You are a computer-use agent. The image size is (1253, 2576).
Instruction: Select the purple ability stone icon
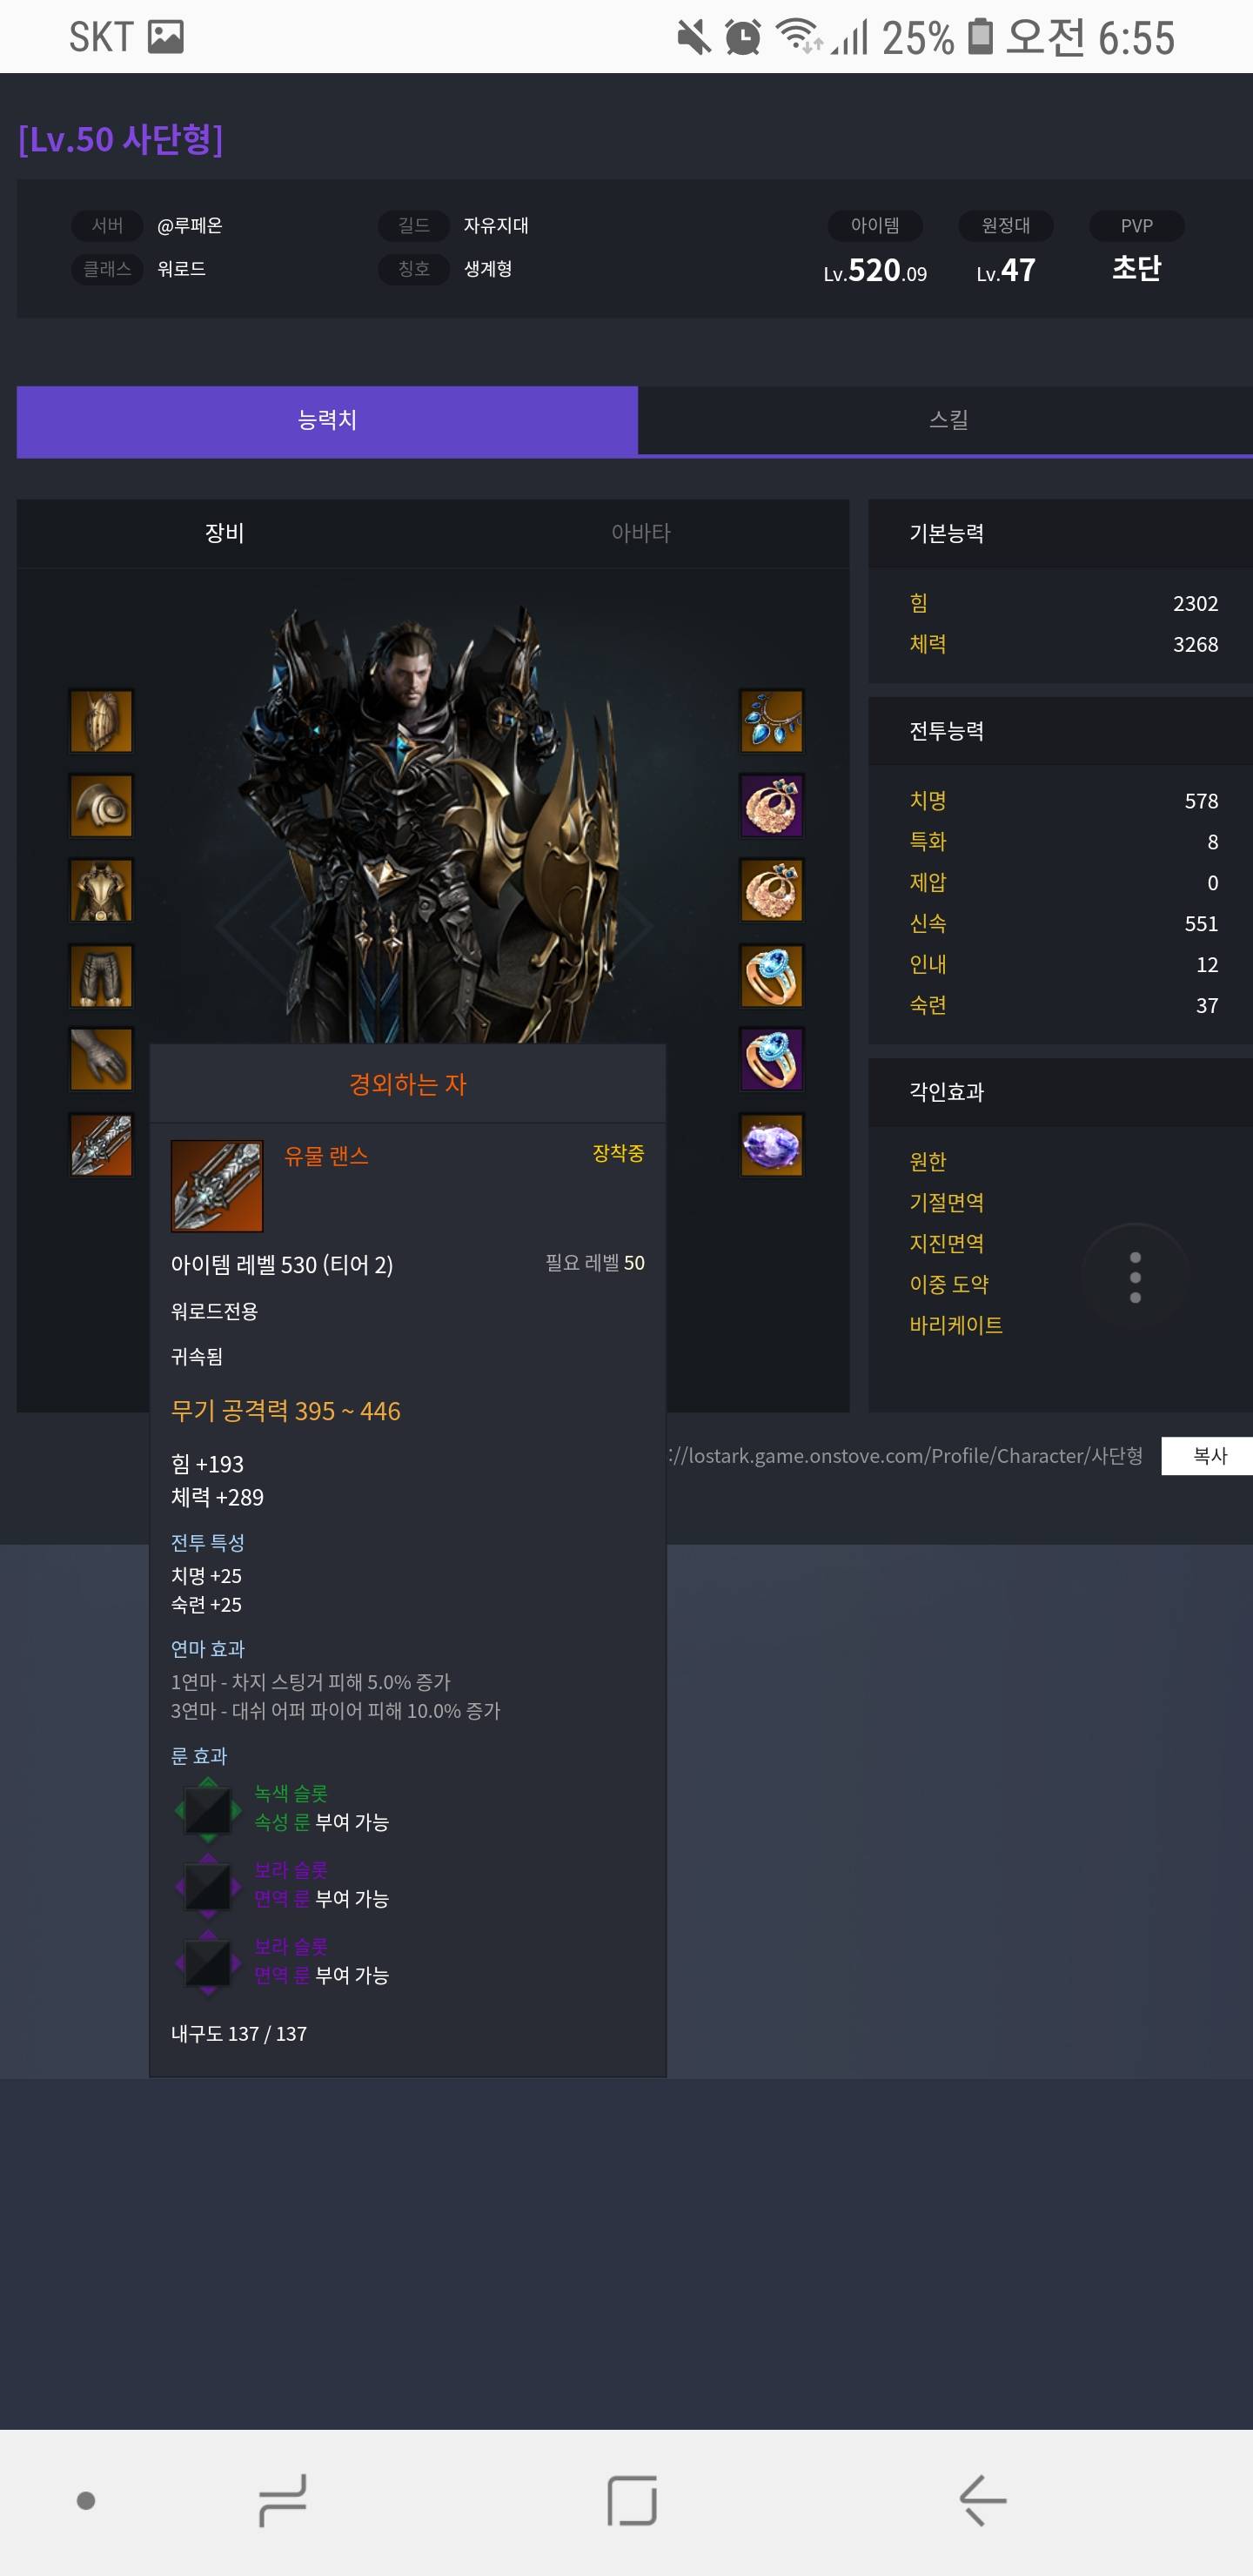[x=771, y=1145]
